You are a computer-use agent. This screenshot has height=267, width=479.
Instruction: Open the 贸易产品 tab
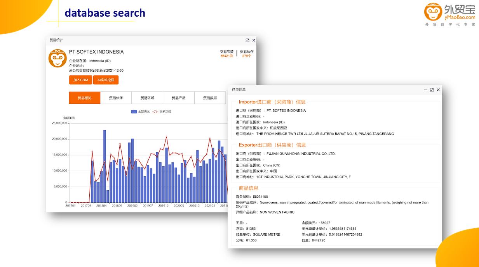pyautogui.click(x=179, y=98)
